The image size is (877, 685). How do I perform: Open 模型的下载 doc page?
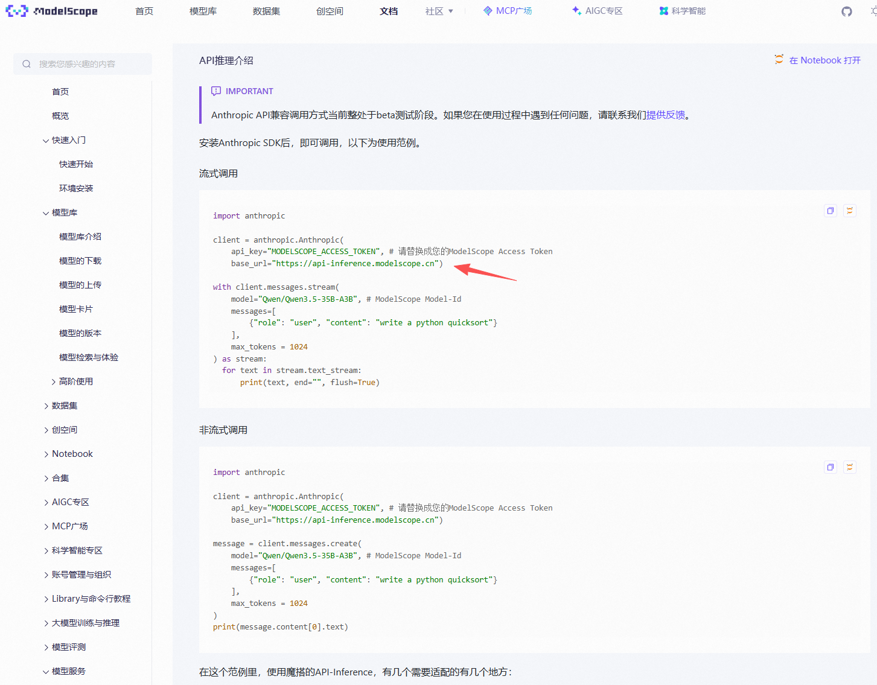pyautogui.click(x=80, y=261)
